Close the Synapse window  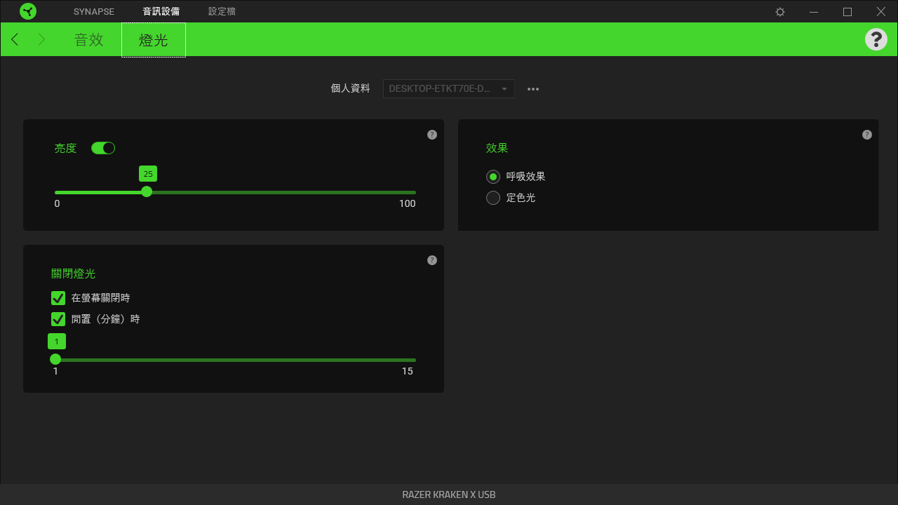(x=881, y=12)
